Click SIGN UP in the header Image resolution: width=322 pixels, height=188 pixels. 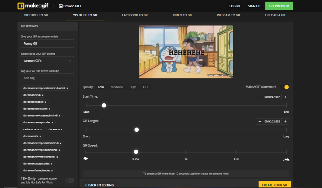click(x=254, y=6)
